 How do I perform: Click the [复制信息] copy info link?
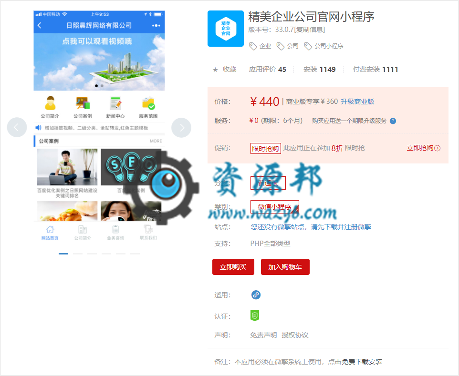[x=309, y=30]
